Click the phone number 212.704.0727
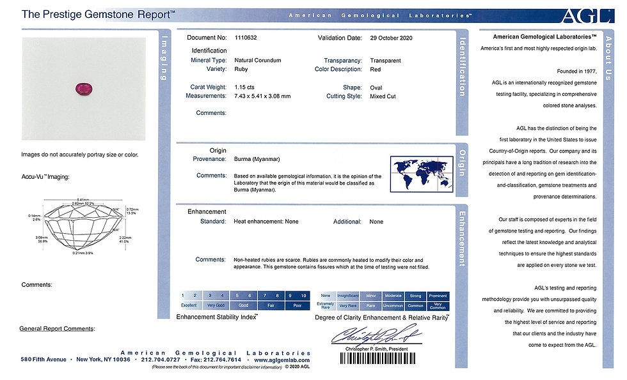Viewport: 627px width, 380px height. 161,360
